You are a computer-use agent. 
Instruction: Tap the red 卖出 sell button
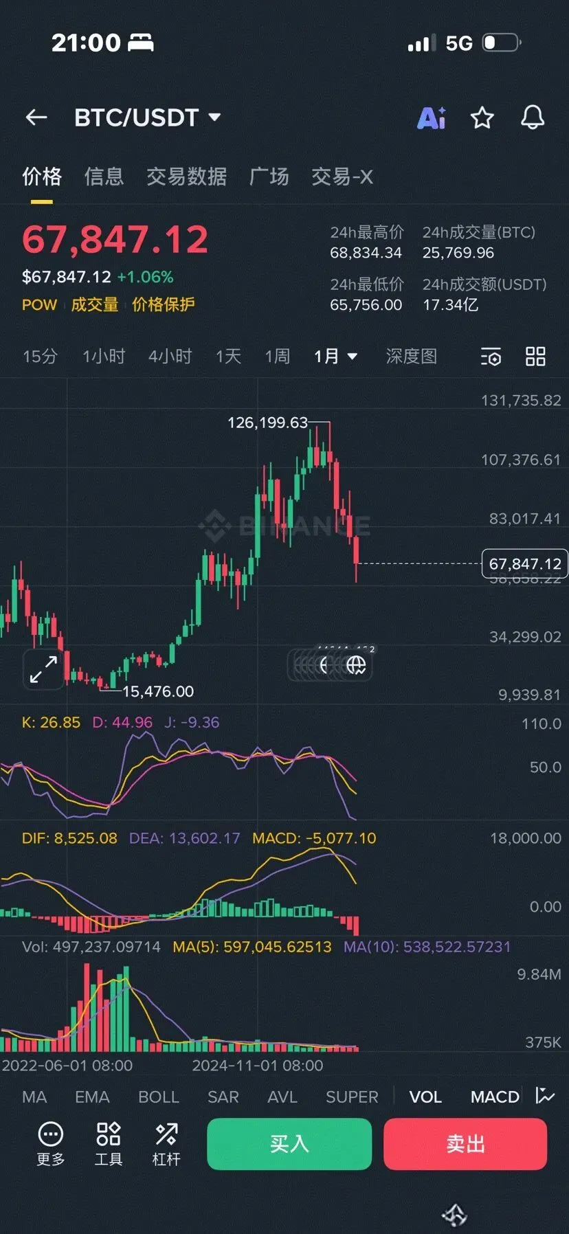pos(465,1144)
